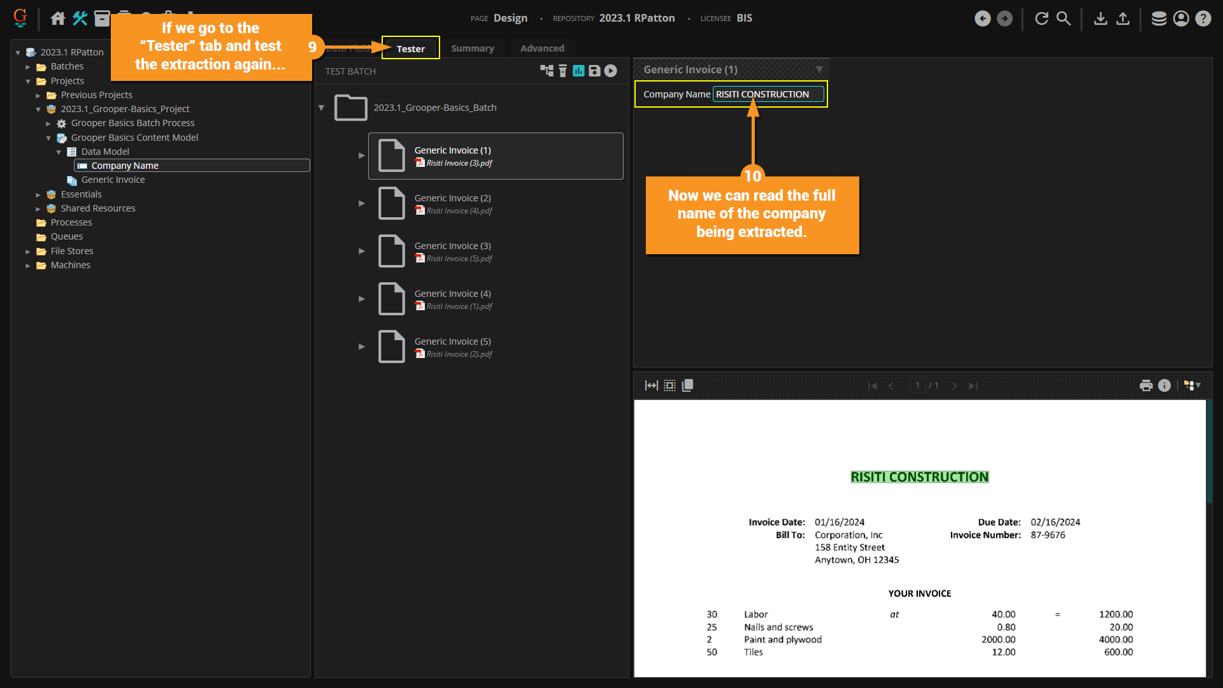Image resolution: width=1223 pixels, height=688 pixels.
Task: Toggle the teal diagnostics chart icon
Action: coord(578,71)
